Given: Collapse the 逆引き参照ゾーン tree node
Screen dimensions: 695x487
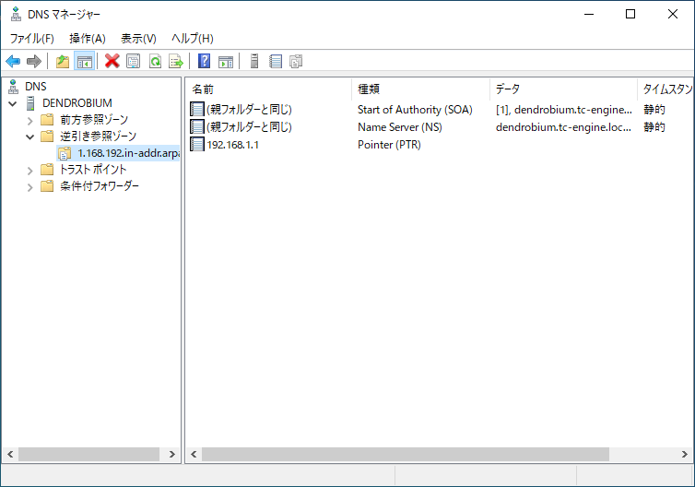Looking at the screenshot, I should 30,137.
